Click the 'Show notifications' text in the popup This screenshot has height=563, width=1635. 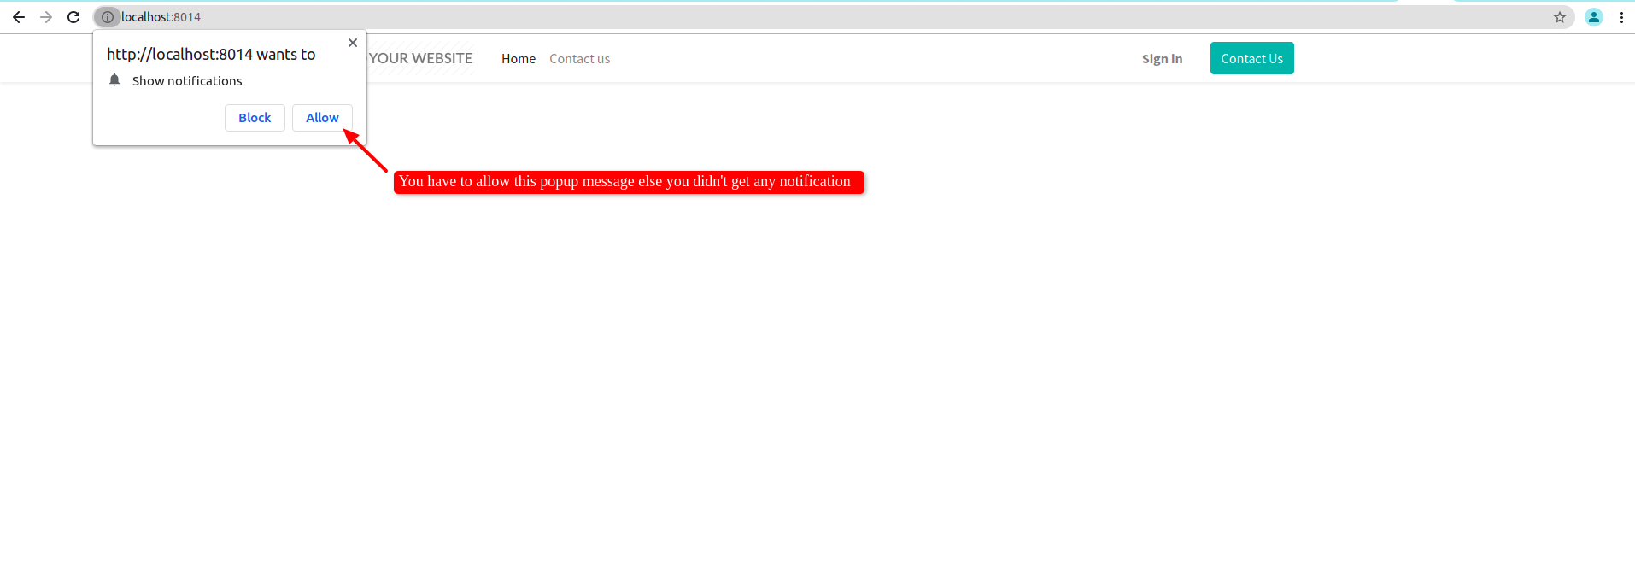187,81
